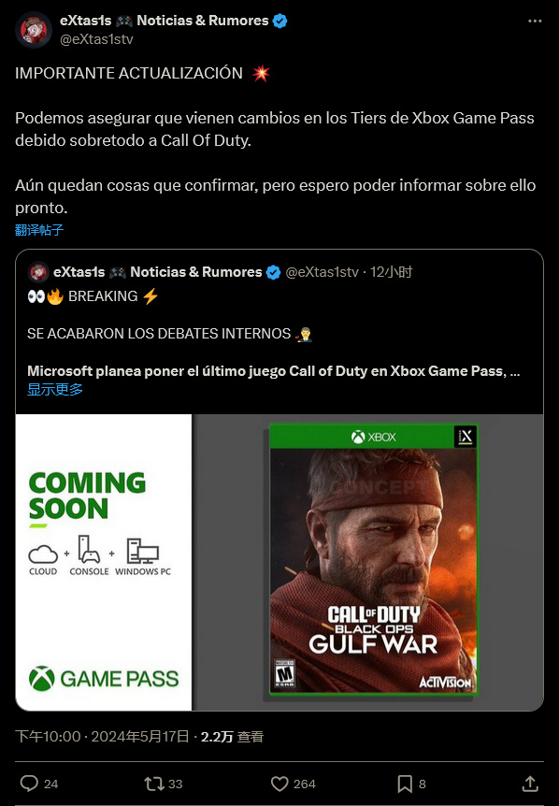Open the three-dot more options menu
This screenshot has height=806, width=559.
coord(535,22)
